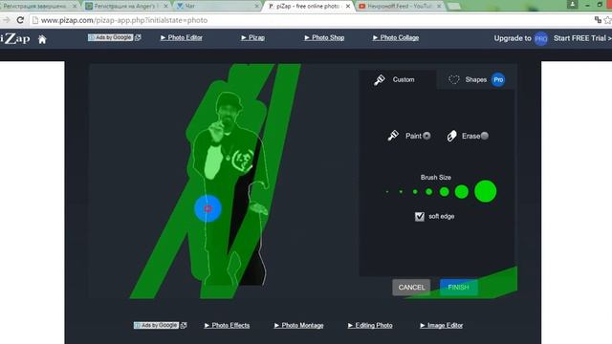The height and width of the screenshot is (344, 612).
Task: Open the Photo Collage ad link
Action: click(396, 38)
